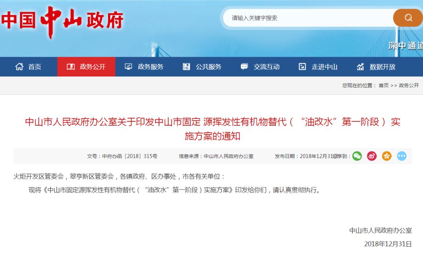Screen dimensions: 423x258
Task: Go to 数据开放 navigation item
Action: 376,67
